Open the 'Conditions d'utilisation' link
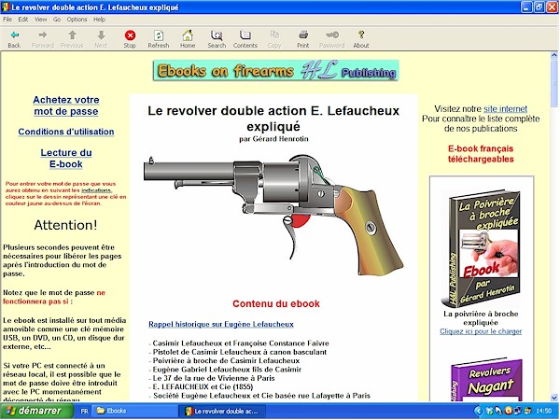This screenshot has height=420, width=560. (66, 132)
